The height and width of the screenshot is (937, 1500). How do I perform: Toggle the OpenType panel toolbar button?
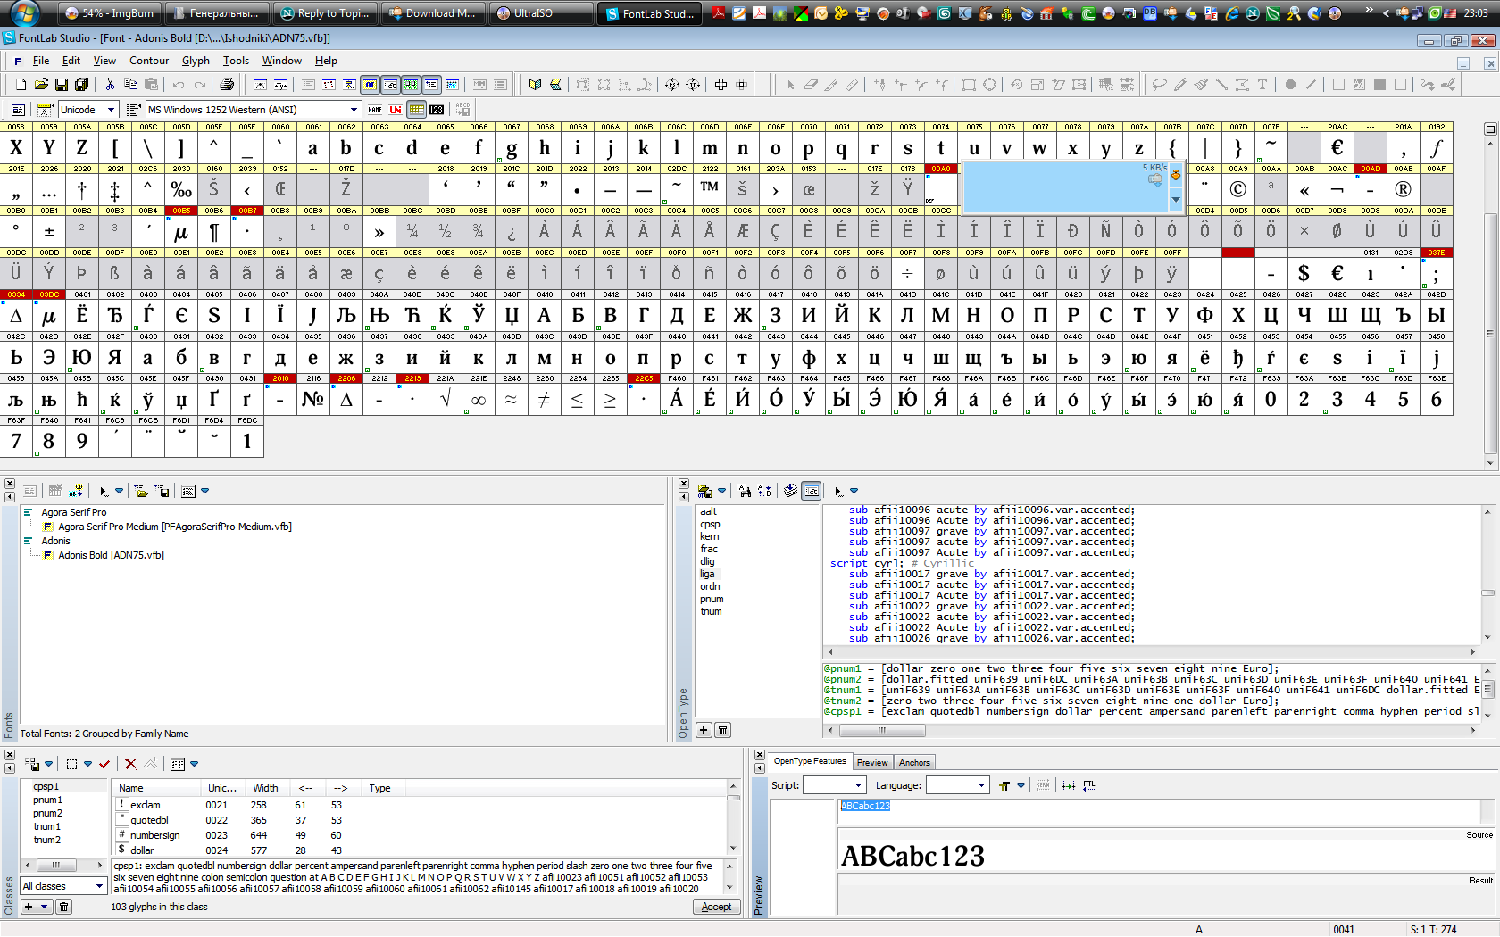370,85
